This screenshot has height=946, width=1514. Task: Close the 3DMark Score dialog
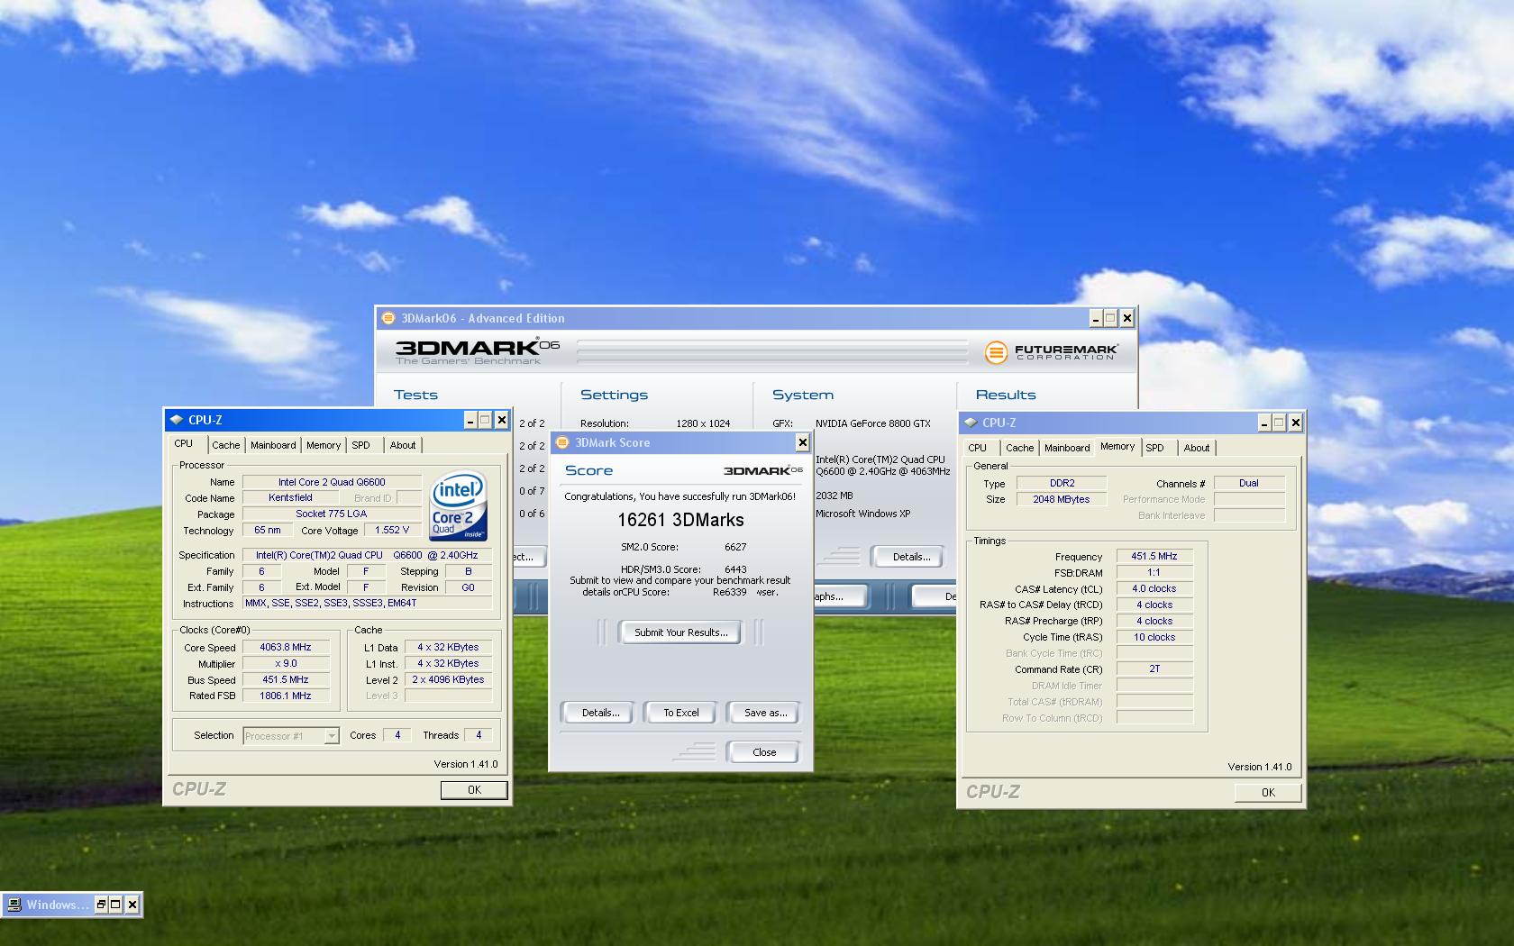click(802, 442)
